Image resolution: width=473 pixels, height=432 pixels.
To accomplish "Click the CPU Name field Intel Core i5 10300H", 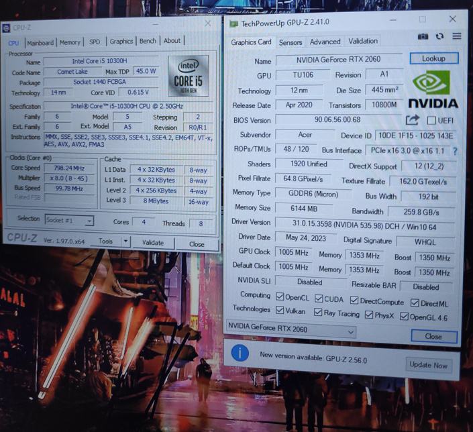I will (x=99, y=61).
